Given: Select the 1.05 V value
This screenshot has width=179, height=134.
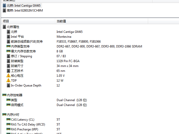Looking at the screenshot, I should tap(61, 76).
